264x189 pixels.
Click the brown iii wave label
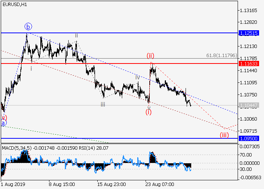(x=103, y=104)
